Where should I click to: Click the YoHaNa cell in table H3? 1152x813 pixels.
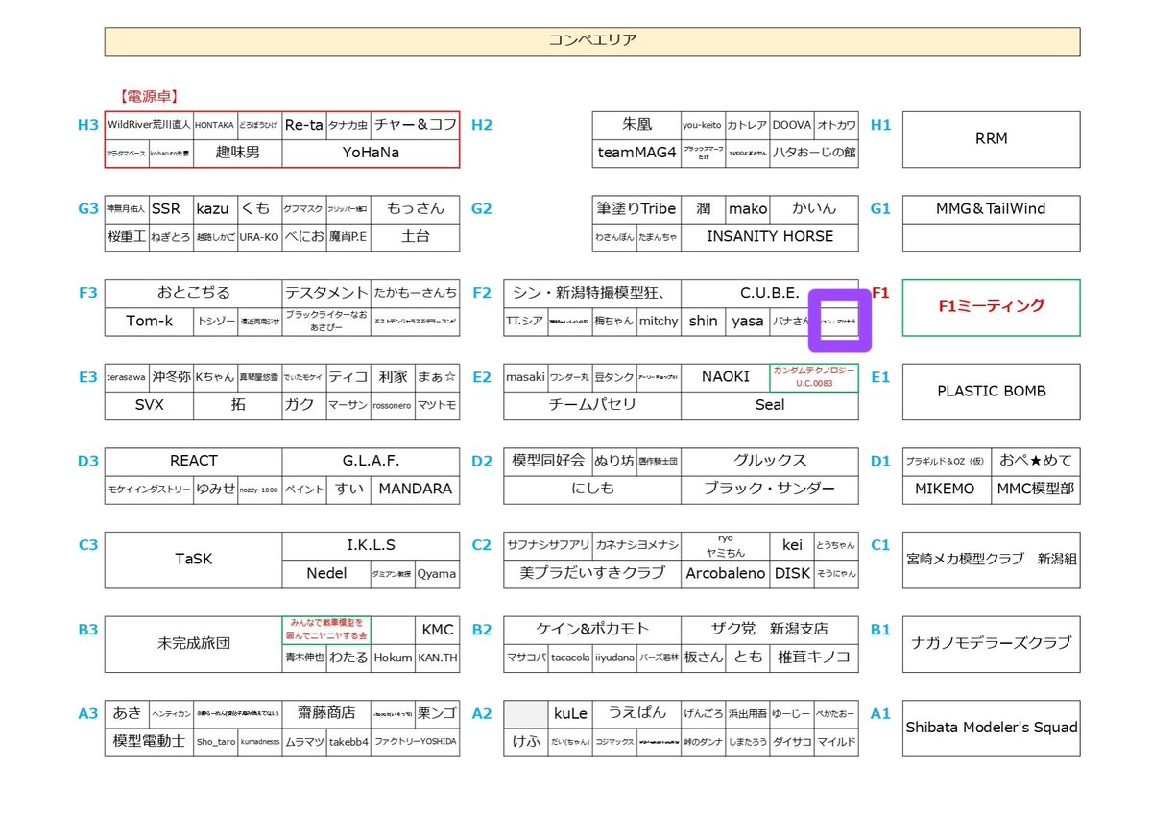pos(372,153)
